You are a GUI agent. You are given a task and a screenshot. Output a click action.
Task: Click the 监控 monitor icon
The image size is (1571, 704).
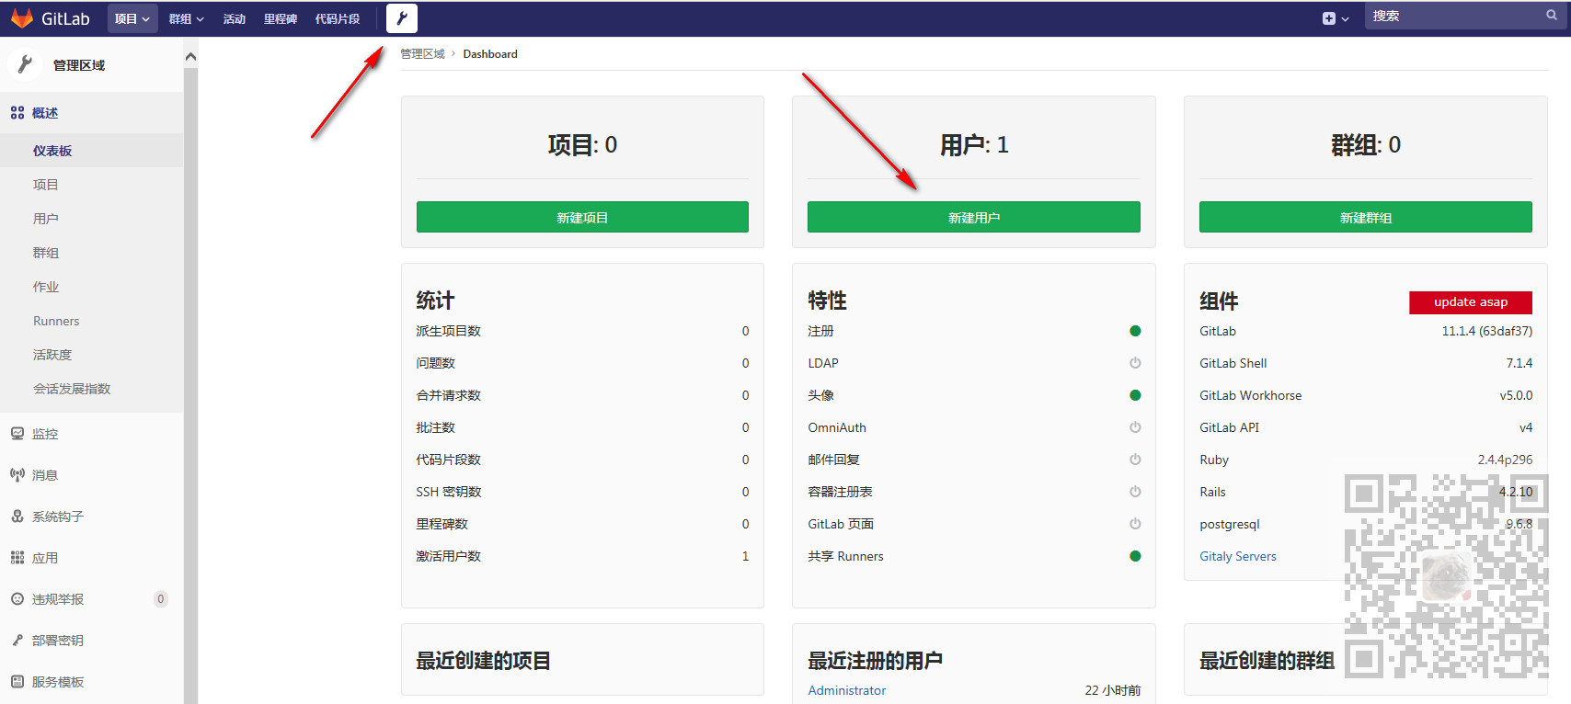pyautogui.click(x=17, y=434)
